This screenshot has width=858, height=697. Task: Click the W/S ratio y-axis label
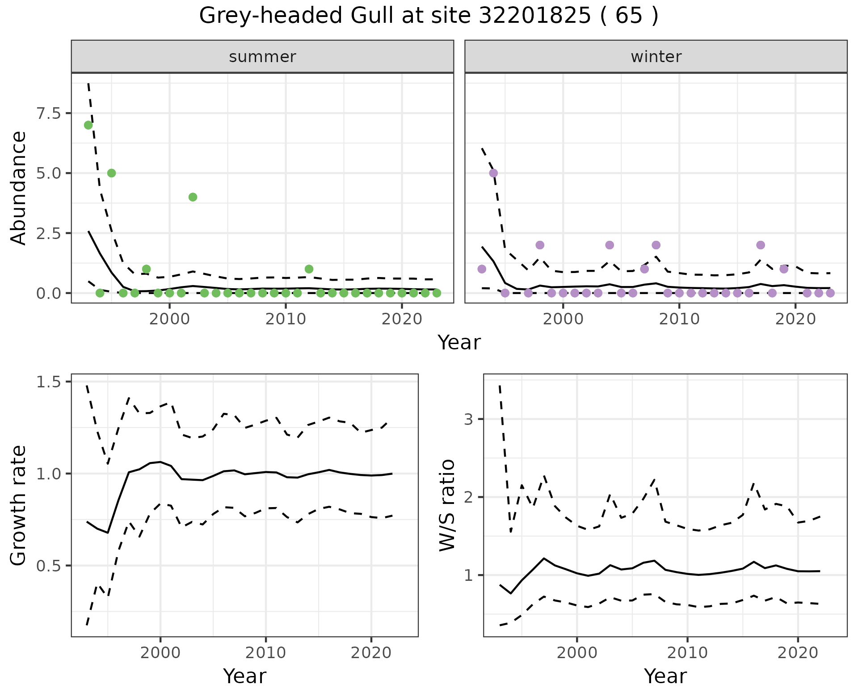pos(447,505)
